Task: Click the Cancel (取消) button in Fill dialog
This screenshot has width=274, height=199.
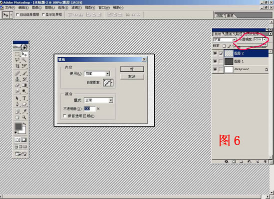Action: [132, 77]
